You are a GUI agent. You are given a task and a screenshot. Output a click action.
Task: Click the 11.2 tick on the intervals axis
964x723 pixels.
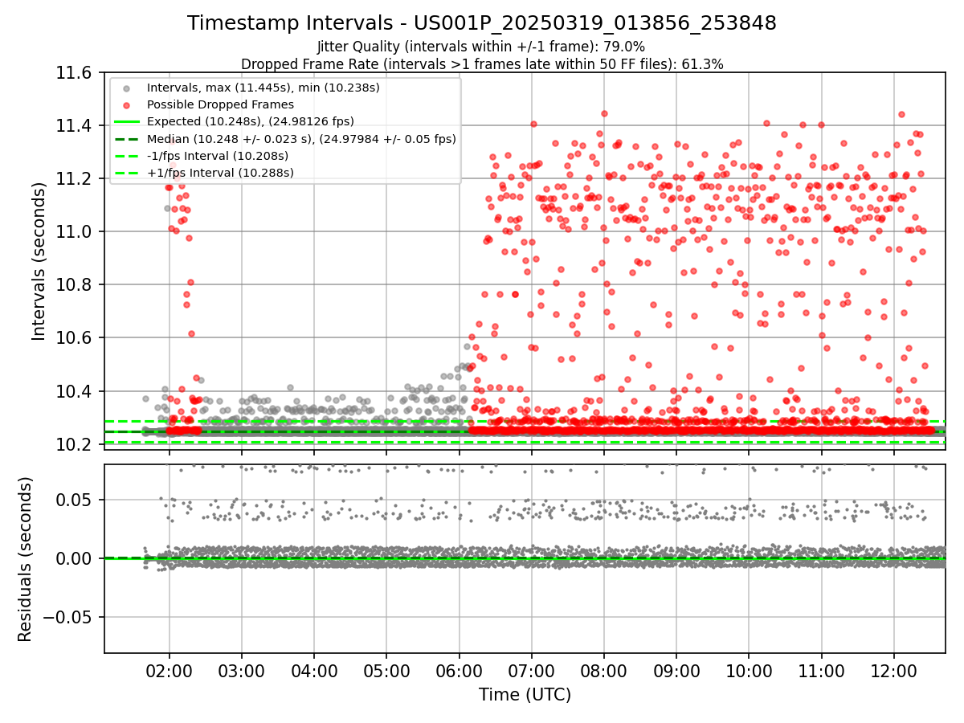(x=75, y=178)
